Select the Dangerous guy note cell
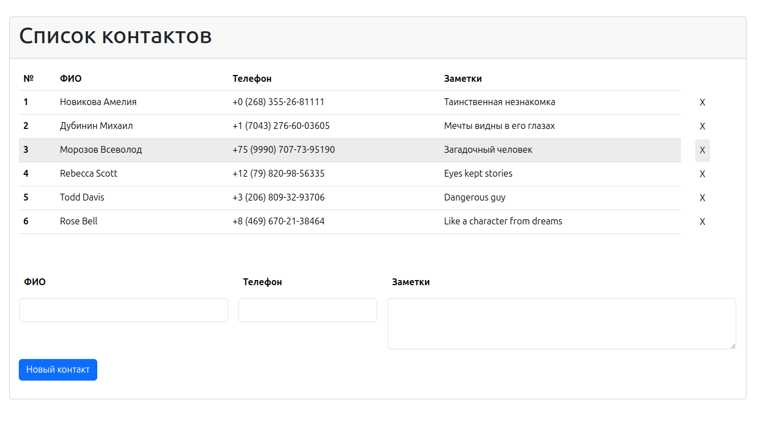 coord(475,198)
